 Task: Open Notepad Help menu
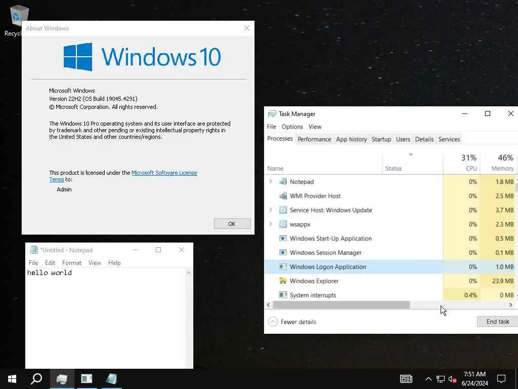pyautogui.click(x=114, y=263)
